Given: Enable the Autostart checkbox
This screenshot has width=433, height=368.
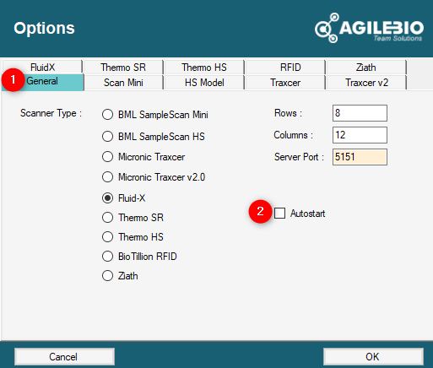Looking at the screenshot, I should coord(280,214).
